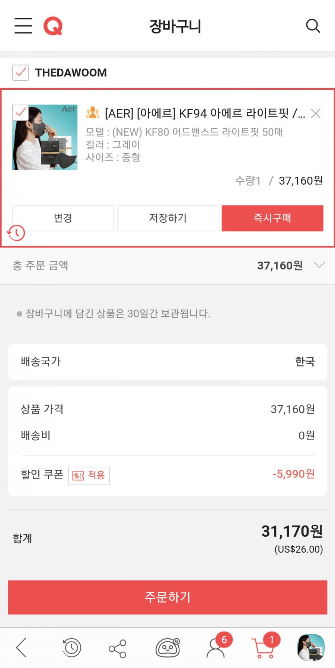Click the 변경 button
Viewport: 335px width, 668px height.
[x=63, y=218]
